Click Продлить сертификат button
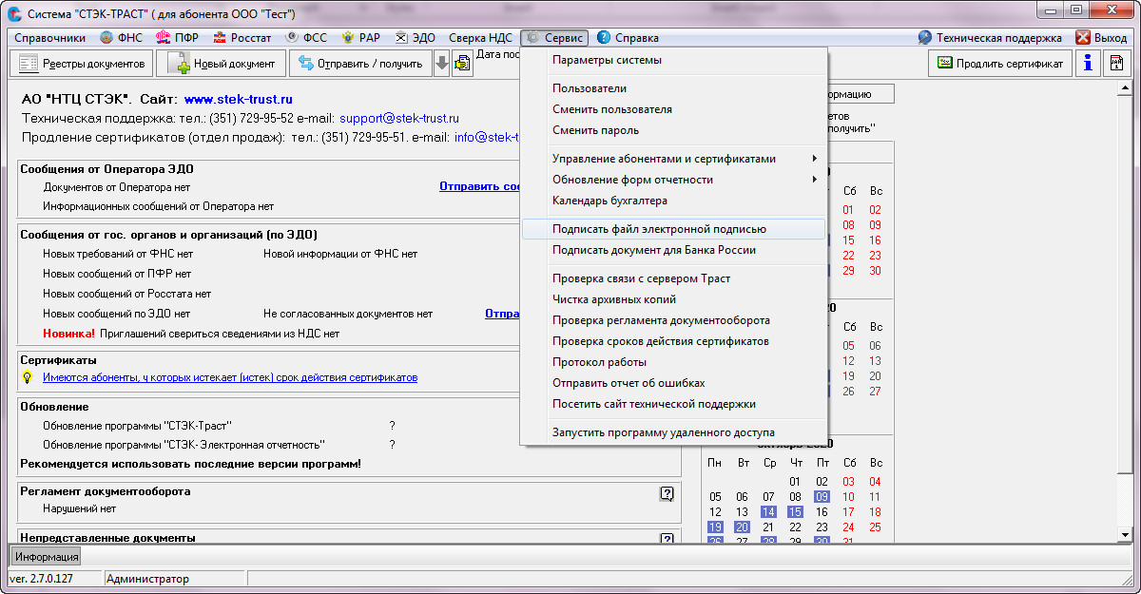The image size is (1141, 594). 1000,63
